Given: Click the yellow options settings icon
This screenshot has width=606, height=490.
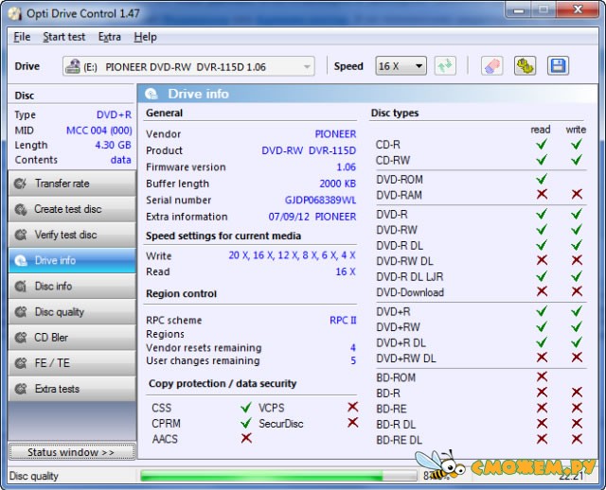Looking at the screenshot, I should point(525,66).
